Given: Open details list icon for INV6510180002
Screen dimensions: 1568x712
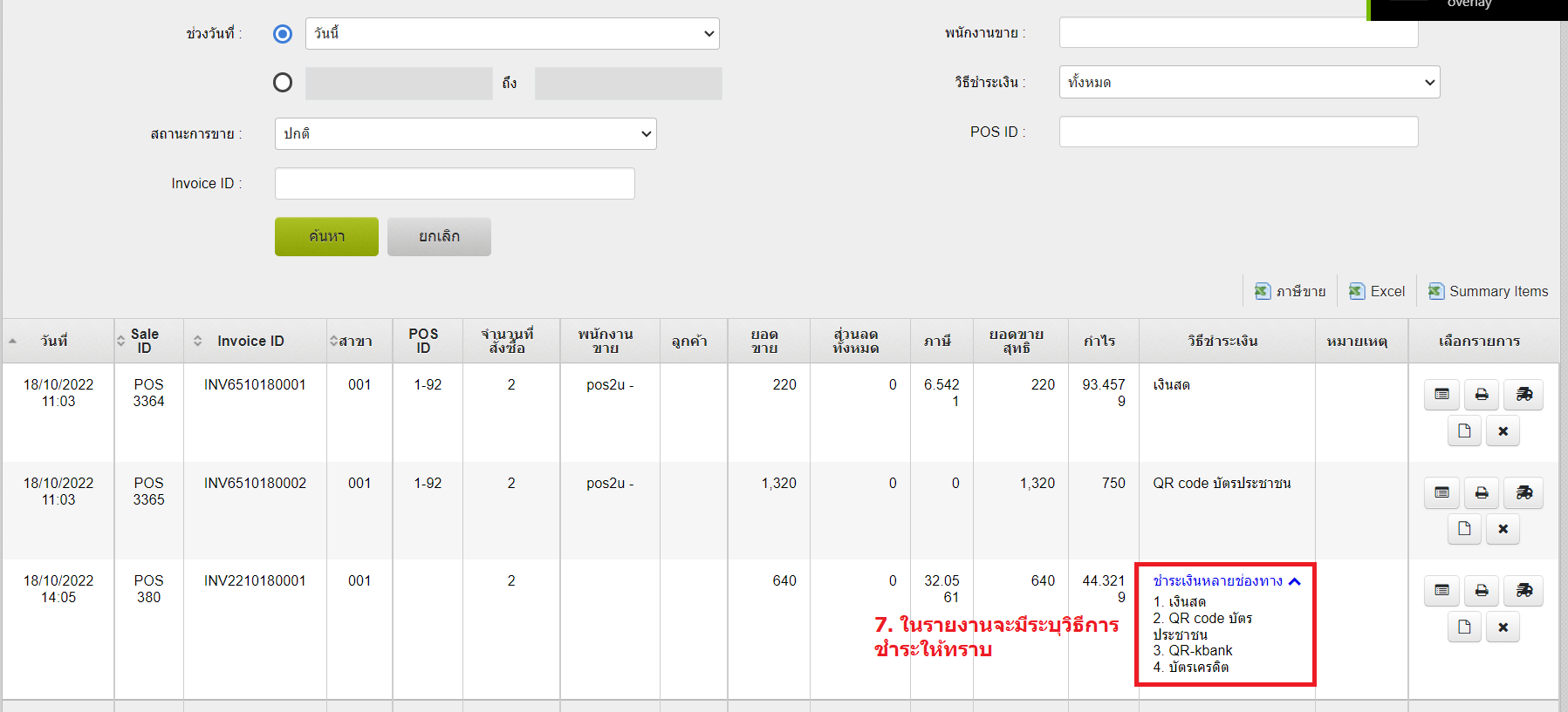Looking at the screenshot, I should 1441,492.
